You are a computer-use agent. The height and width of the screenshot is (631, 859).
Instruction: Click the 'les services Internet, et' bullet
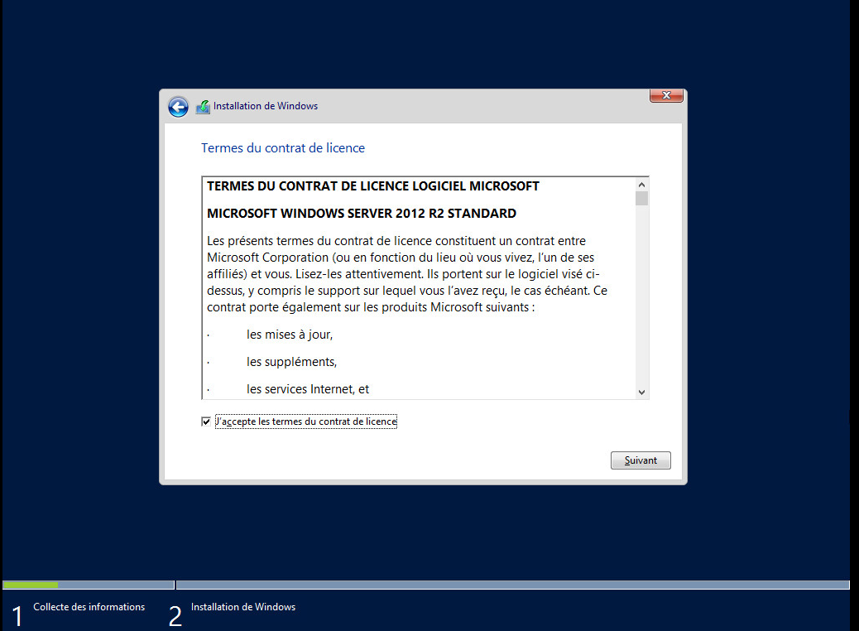[x=308, y=389]
